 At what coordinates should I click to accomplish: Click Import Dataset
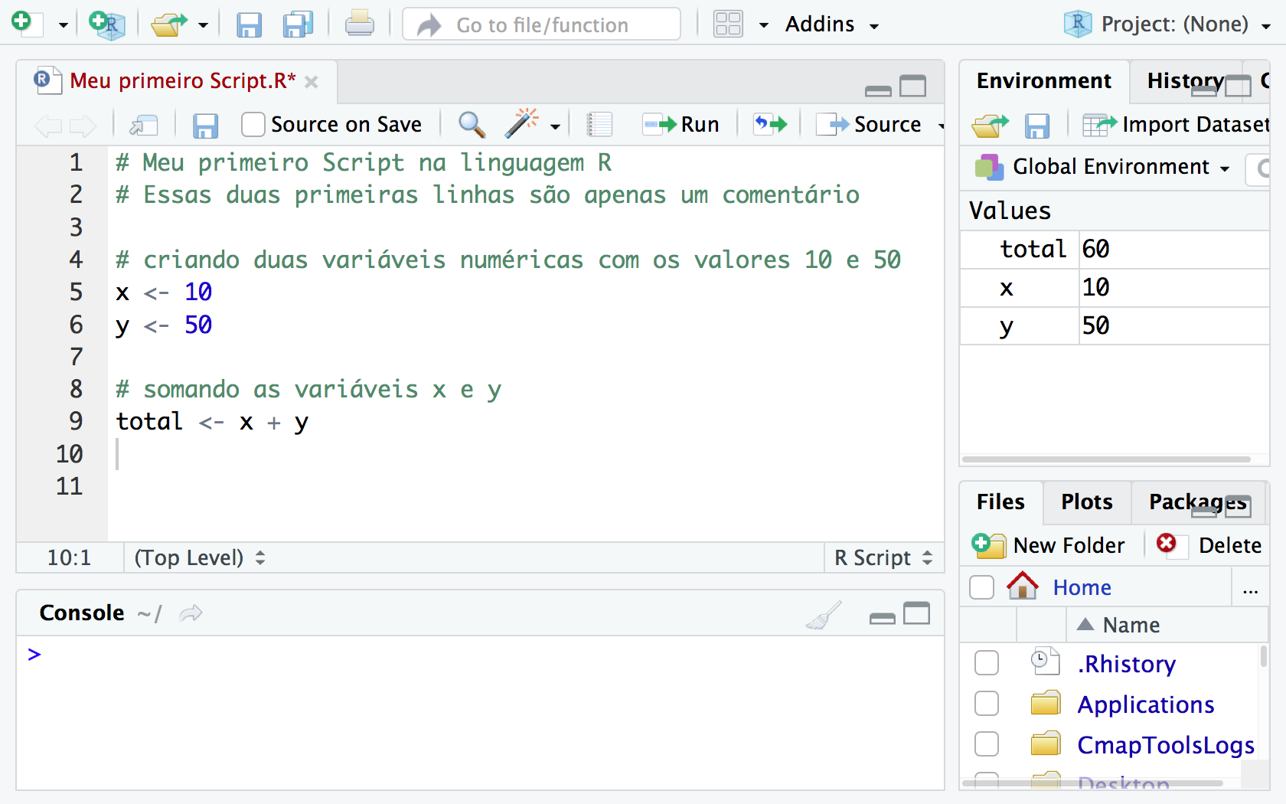[1176, 124]
